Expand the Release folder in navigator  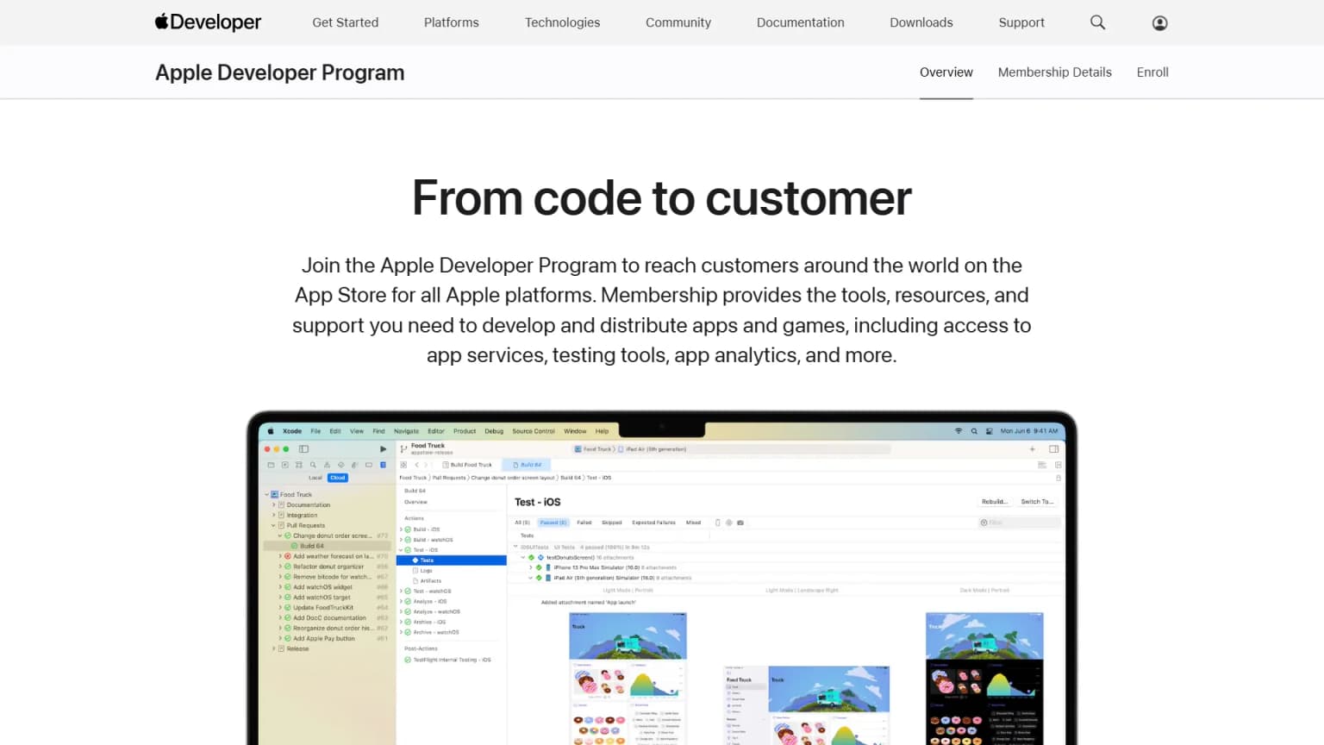(273, 648)
